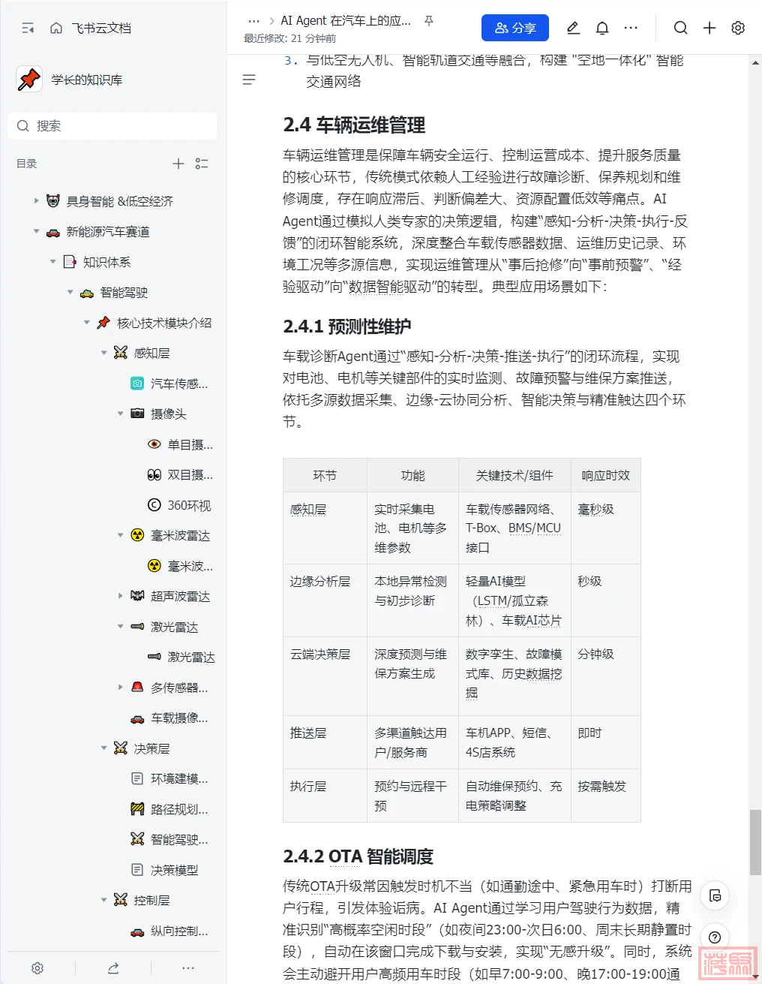
Task: Click the blue 分享 share button
Action: (514, 28)
